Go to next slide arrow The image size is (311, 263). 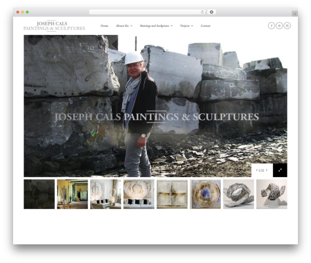267,170
